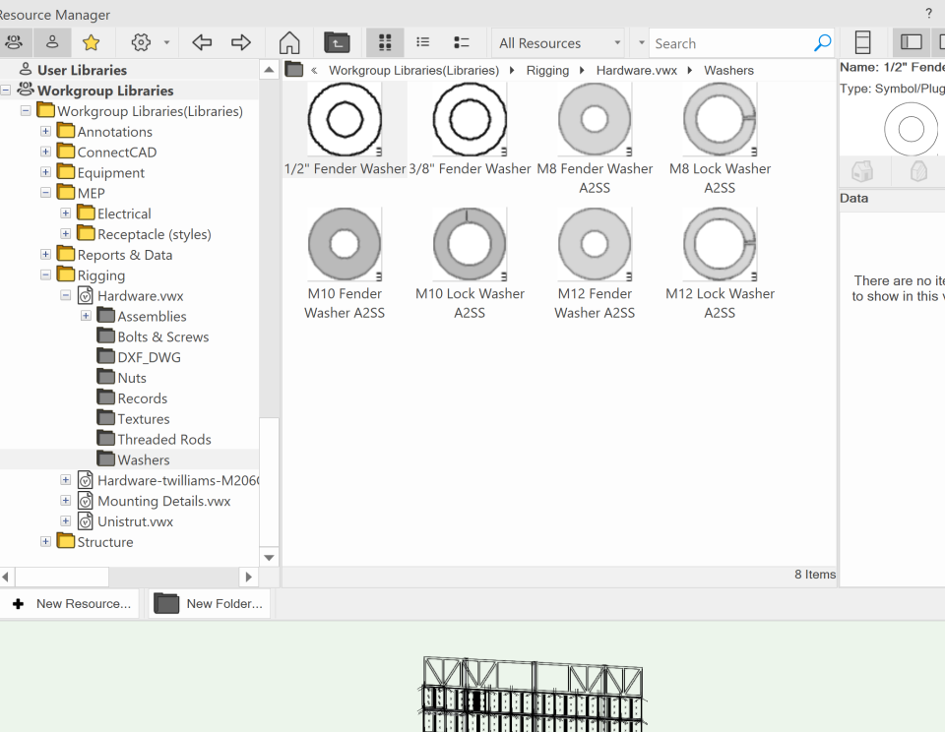Screen dimensions: 945x732
Task: Switch to list view icon
Action: (422, 42)
